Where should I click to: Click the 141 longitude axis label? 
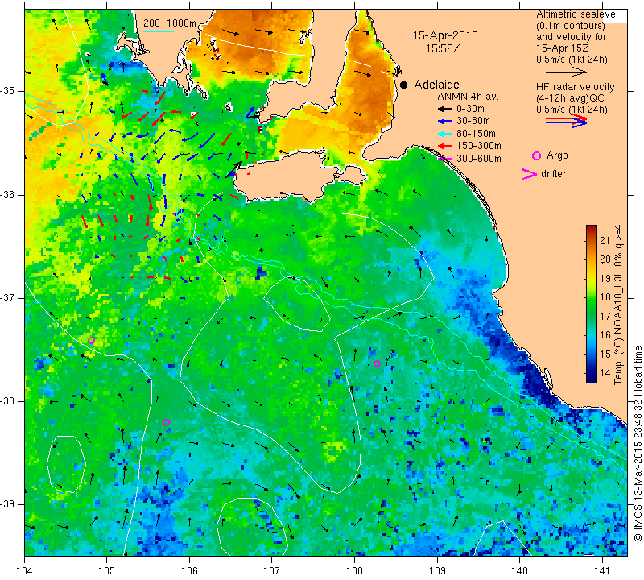click(602, 570)
